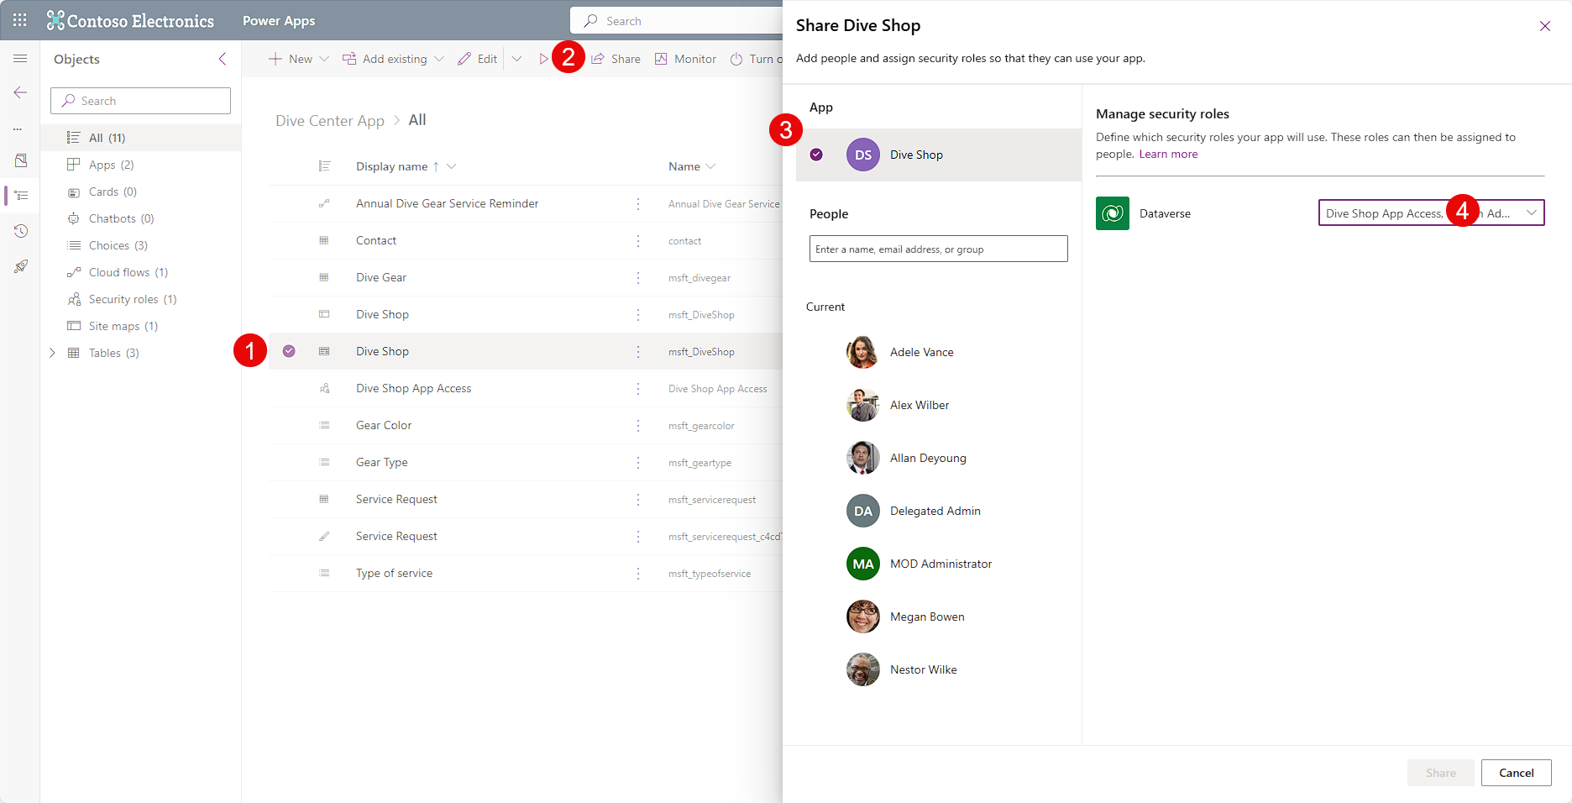1572x803 pixels.
Task: Open the History icon in left rail
Action: pyautogui.click(x=21, y=231)
